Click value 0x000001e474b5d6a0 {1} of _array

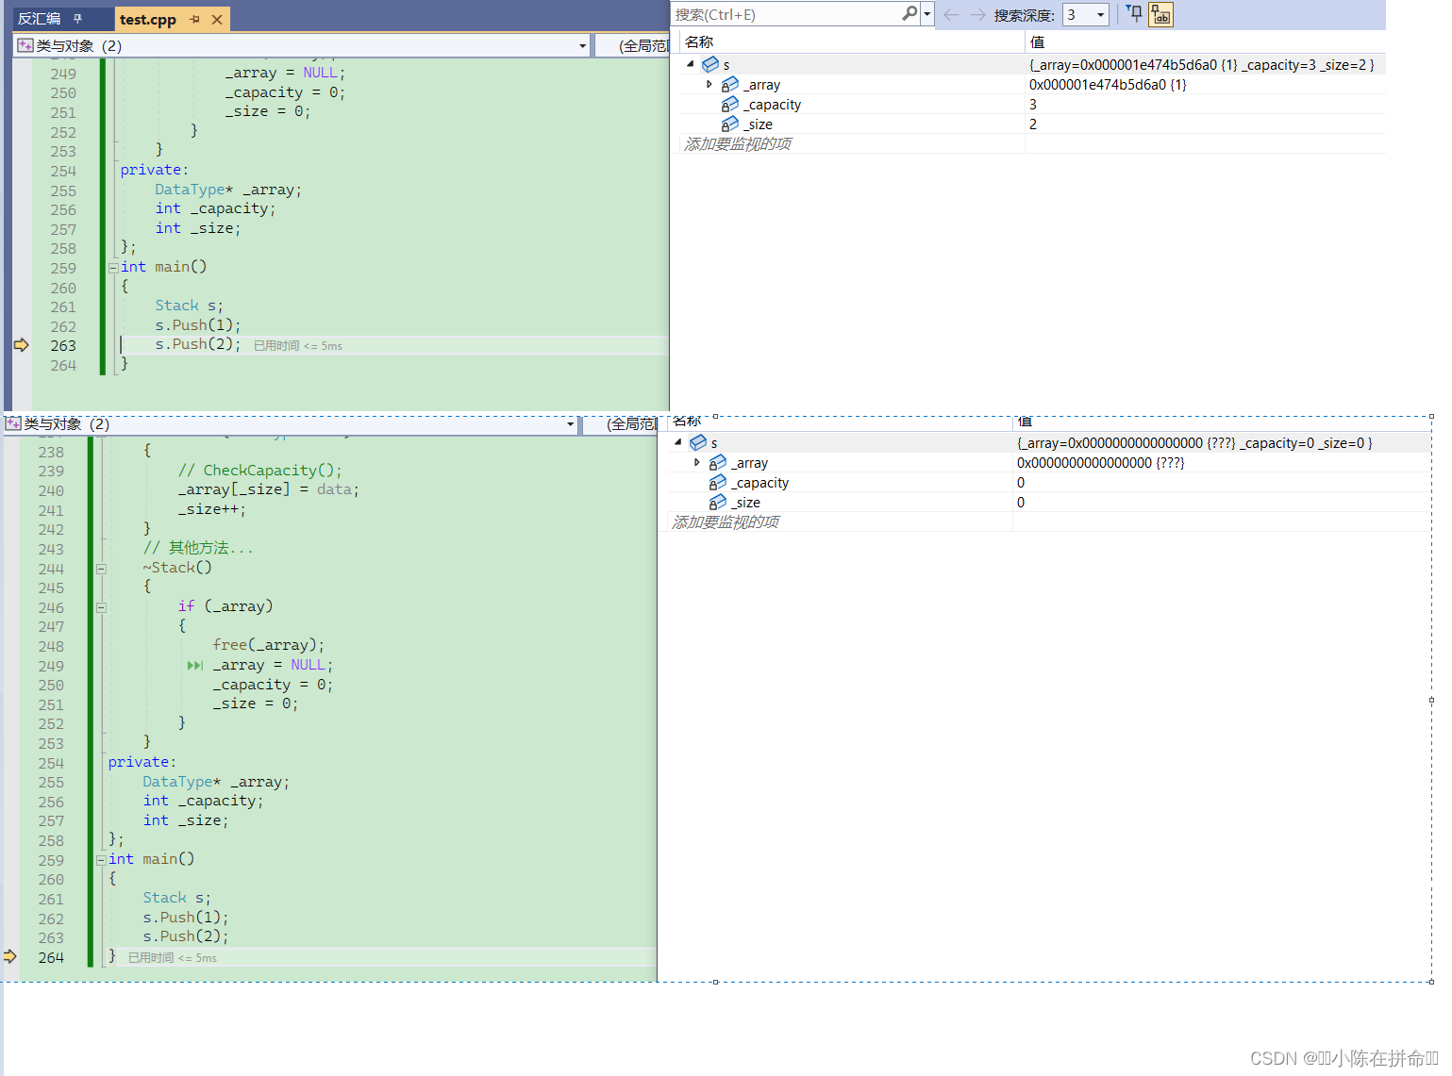point(1108,84)
